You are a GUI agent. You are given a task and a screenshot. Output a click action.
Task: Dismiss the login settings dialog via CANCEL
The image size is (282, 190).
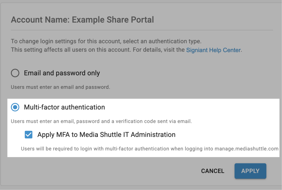212,171
